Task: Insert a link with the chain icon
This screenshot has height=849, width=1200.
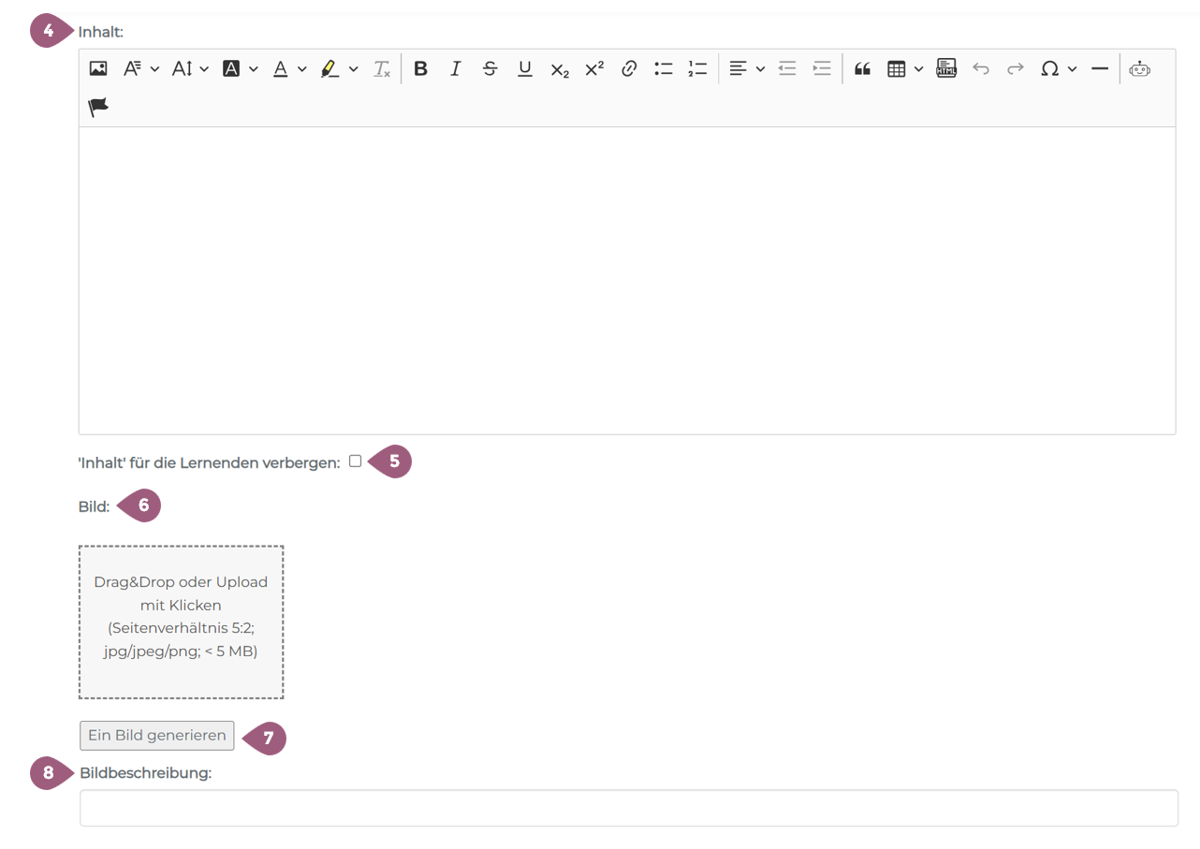Action: pos(629,68)
